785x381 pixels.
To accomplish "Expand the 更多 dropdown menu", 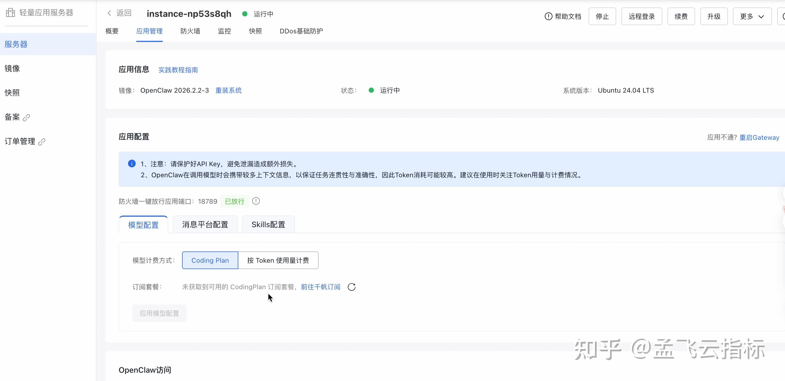I will (x=752, y=17).
